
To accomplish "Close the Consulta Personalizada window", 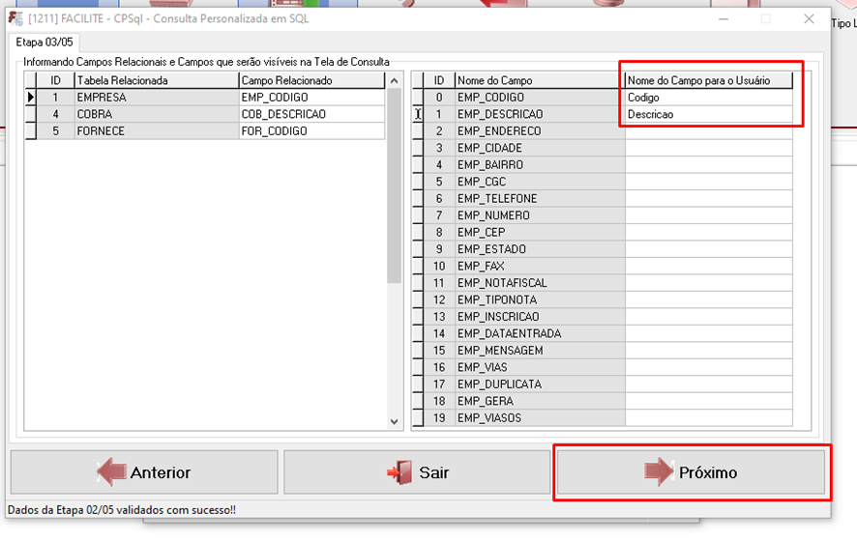I will [x=809, y=18].
